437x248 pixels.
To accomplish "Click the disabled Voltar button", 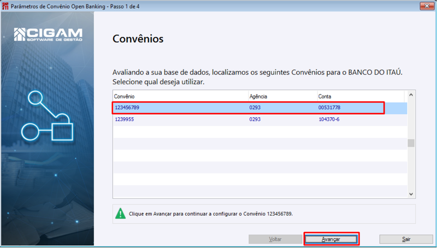I will pos(275,239).
